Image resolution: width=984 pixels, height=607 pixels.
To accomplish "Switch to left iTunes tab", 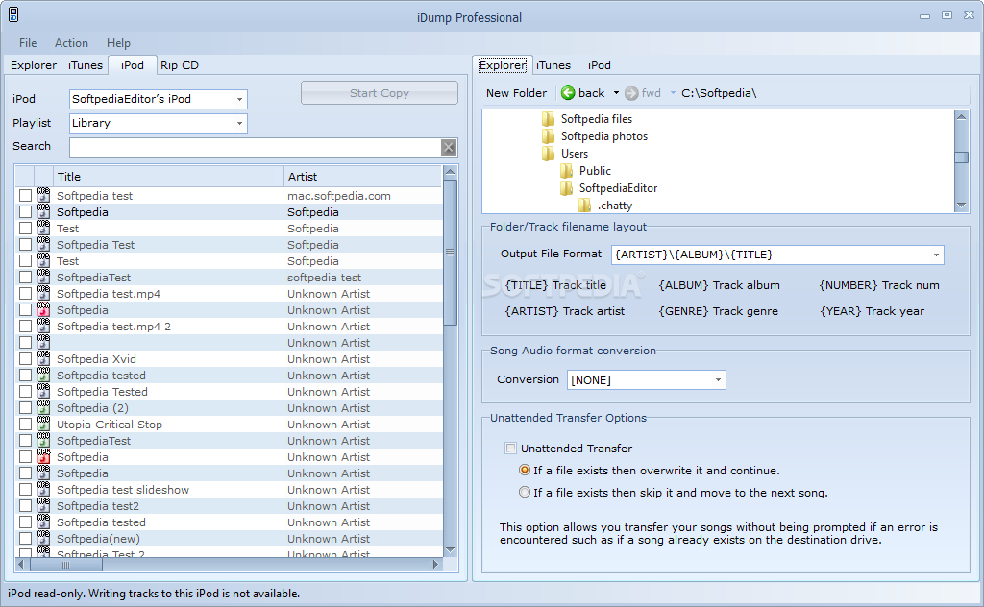I will [86, 65].
